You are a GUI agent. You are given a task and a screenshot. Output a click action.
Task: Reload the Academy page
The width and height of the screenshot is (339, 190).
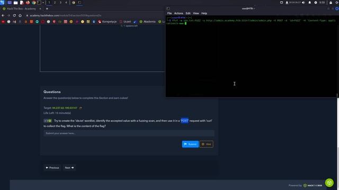(14, 15)
